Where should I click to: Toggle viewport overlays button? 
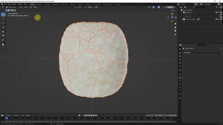[x=159, y=7]
